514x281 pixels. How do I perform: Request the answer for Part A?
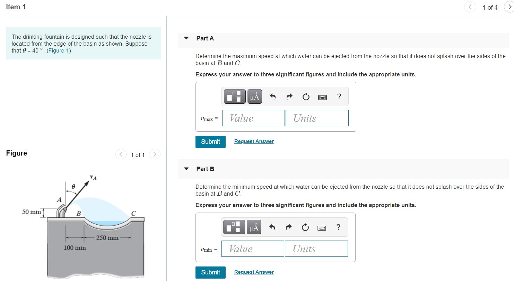click(254, 141)
